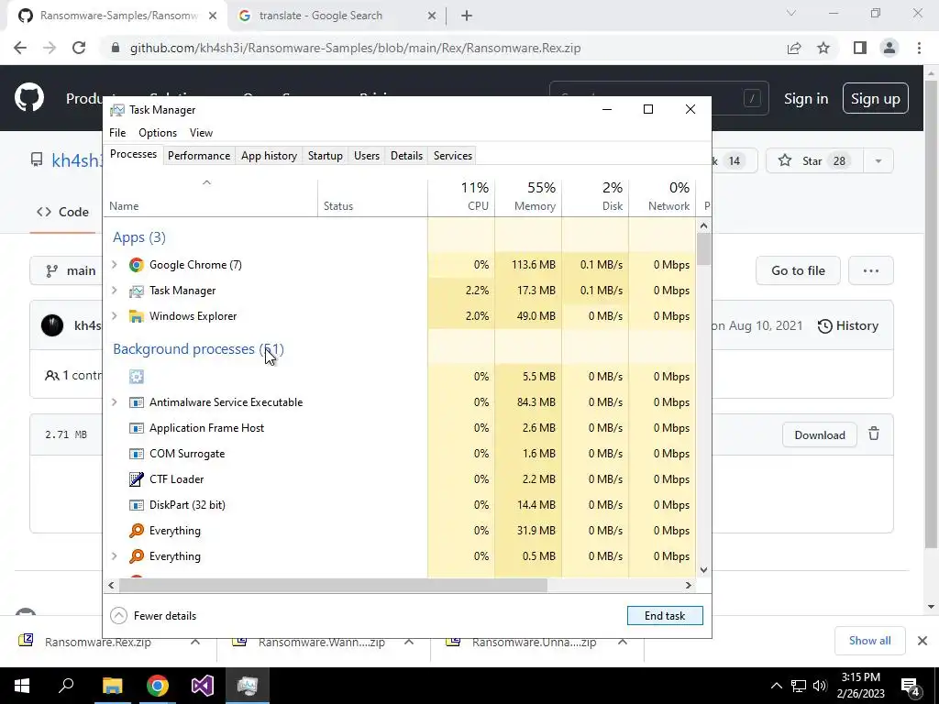Click the Google Chrome process icon

point(137,265)
